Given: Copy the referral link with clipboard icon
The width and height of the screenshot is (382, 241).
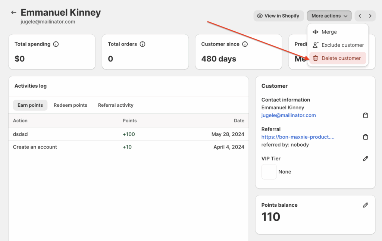Looking at the screenshot, I should pyautogui.click(x=366, y=137).
